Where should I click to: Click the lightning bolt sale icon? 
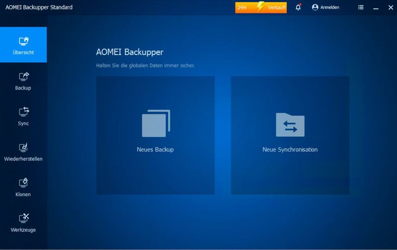point(260,7)
